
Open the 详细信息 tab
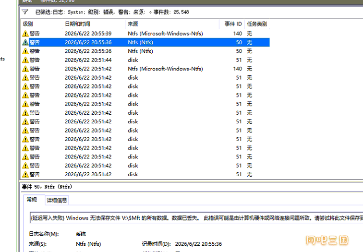57,200
